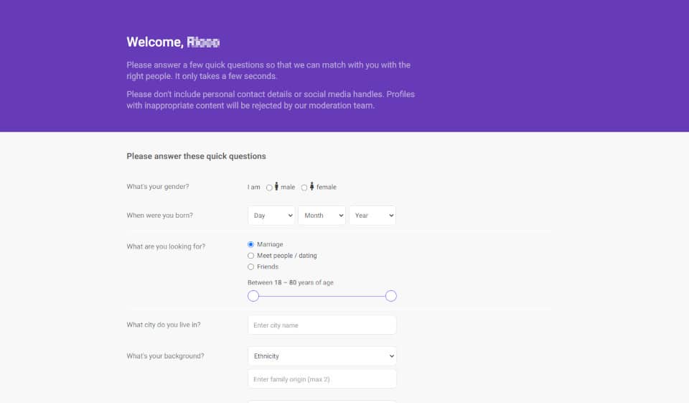Click the 'Please answer these quick questions' heading
This screenshot has height=403, width=689.
(196, 156)
